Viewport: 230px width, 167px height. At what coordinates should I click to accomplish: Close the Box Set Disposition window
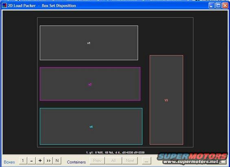pyautogui.click(x=225, y=6)
